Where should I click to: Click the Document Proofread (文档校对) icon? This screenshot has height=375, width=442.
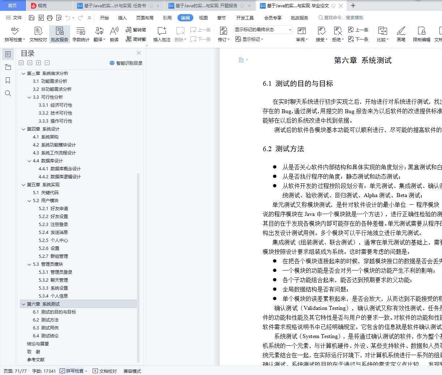click(x=38, y=34)
